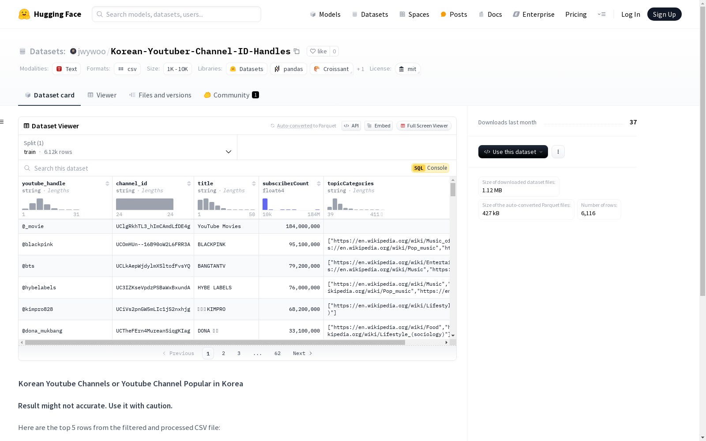Open the three-dot menu beside Use this dataset

[558, 152]
